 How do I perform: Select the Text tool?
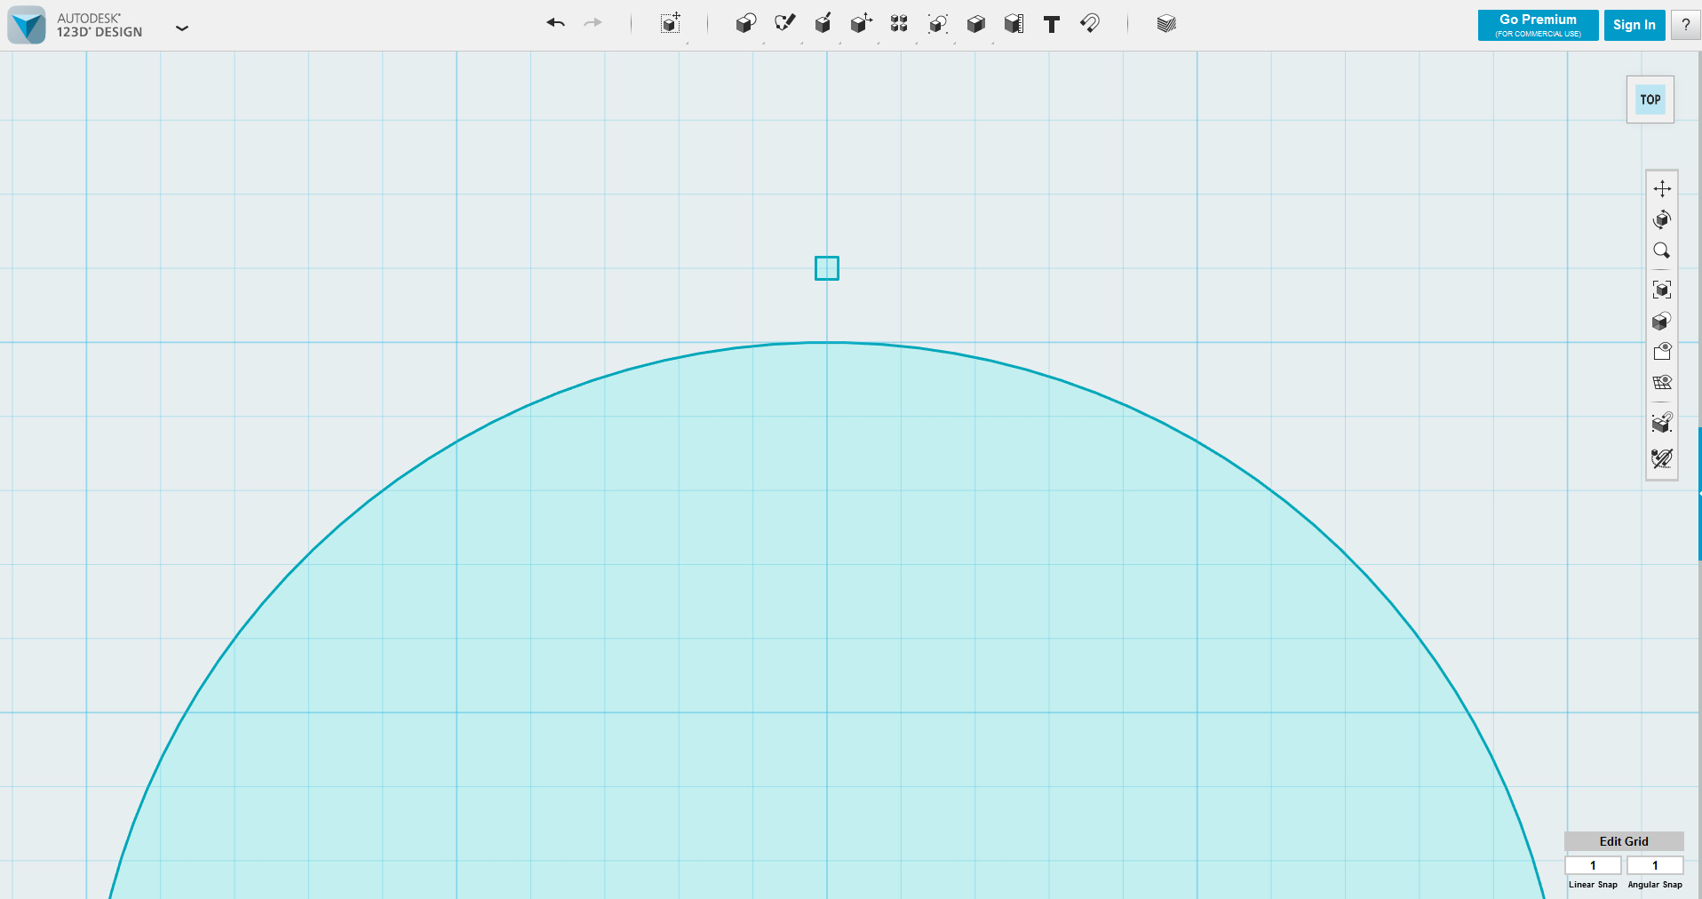[1052, 24]
